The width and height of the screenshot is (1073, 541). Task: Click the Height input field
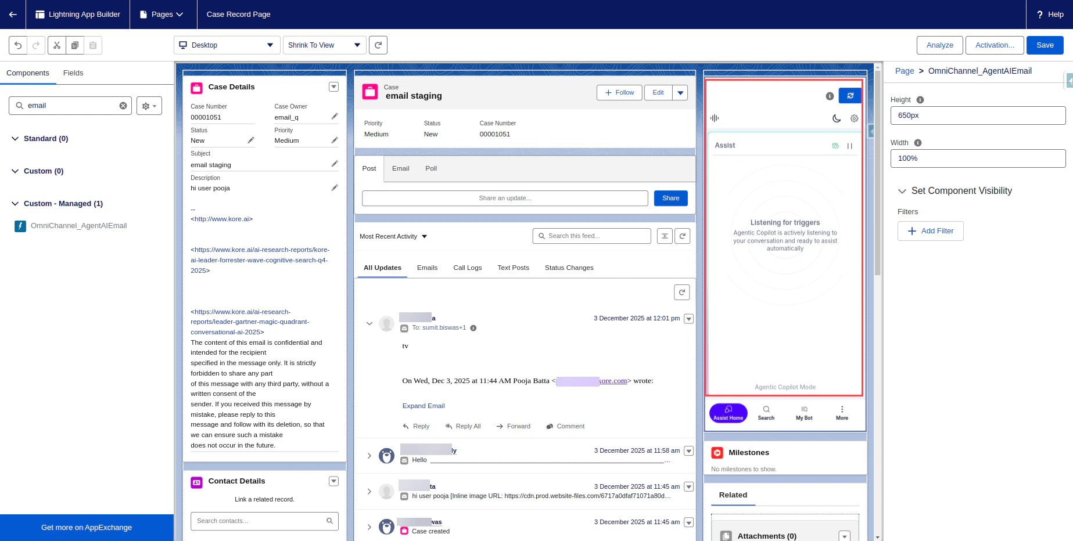(x=978, y=116)
